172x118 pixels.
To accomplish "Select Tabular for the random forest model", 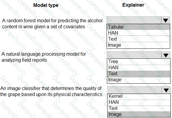I will click(x=138, y=27).
